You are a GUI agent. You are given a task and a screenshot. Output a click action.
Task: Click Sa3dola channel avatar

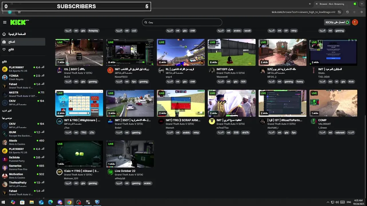click(5, 159)
